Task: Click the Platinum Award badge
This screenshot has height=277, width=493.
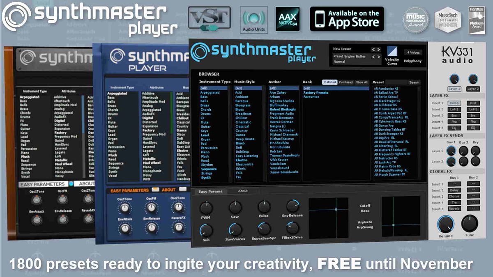Action: click(x=476, y=20)
